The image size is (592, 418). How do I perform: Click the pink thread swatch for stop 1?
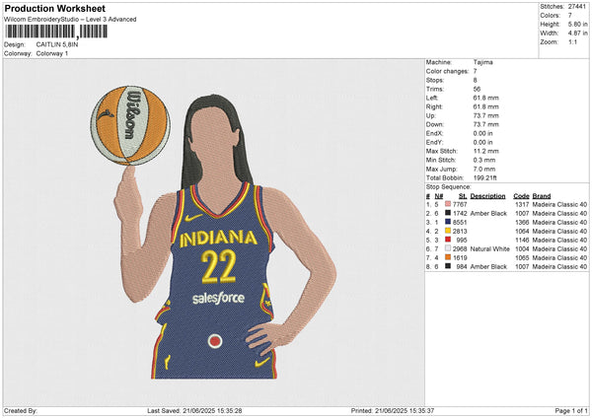pyautogui.click(x=448, y=204)
